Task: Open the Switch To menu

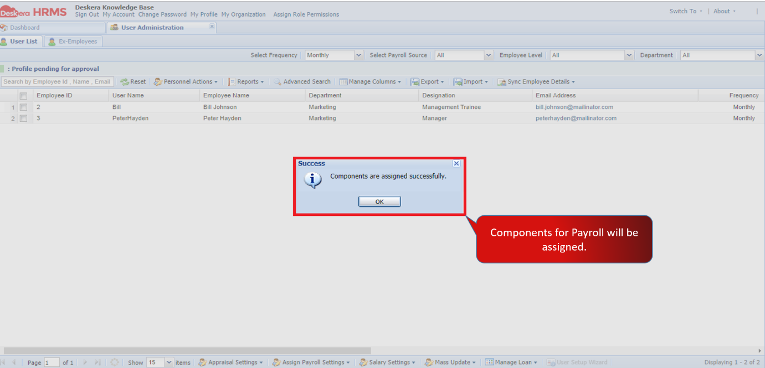Action: coord(686,11)
